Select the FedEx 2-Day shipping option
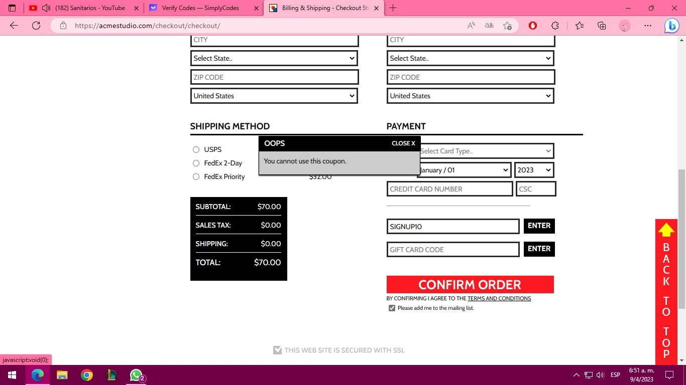Viewport: 686px width, 385px height. click(x=196, y=163)
